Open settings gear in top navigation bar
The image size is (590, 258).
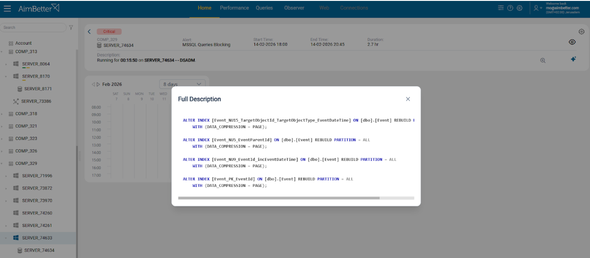(520, 8)
